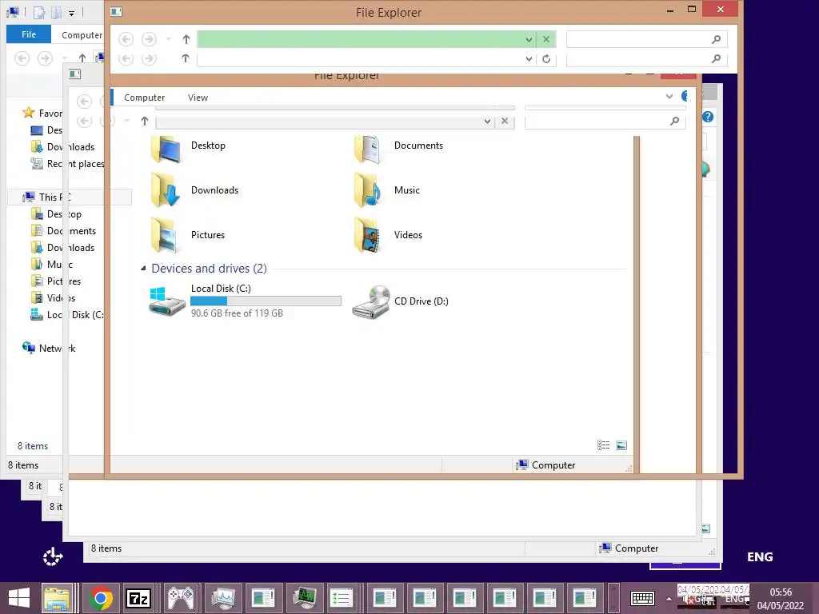Viewport: 819px width, 614px height.
Task: Open the Start menu
Action: point(19,598)
